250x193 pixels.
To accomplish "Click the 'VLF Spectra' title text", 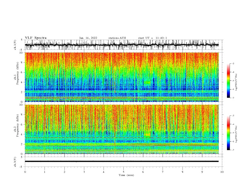I will tap(36, 38).
